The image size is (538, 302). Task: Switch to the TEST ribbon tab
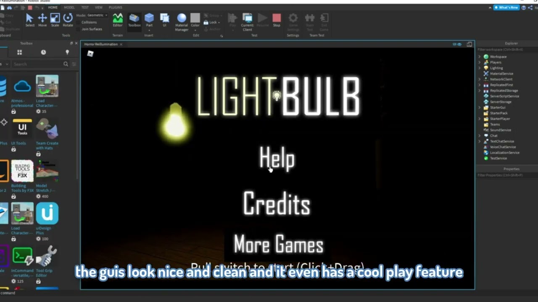[85, 8]
